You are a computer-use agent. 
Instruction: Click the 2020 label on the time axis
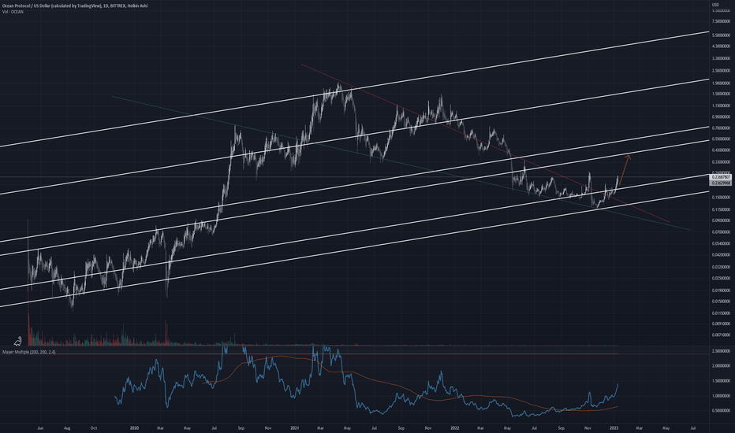(134, 428)
